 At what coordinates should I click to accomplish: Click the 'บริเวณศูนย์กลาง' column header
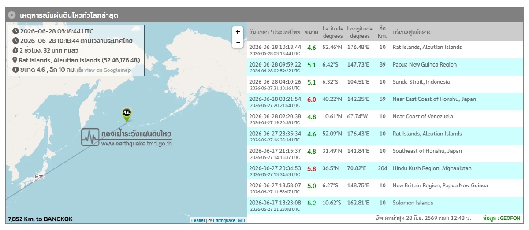click(412, 32)
